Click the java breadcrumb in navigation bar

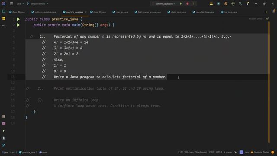pyautogui.click(x=5, y=152)
